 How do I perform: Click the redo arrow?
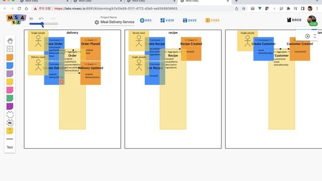pyautogui.click(x=53, y=19)
